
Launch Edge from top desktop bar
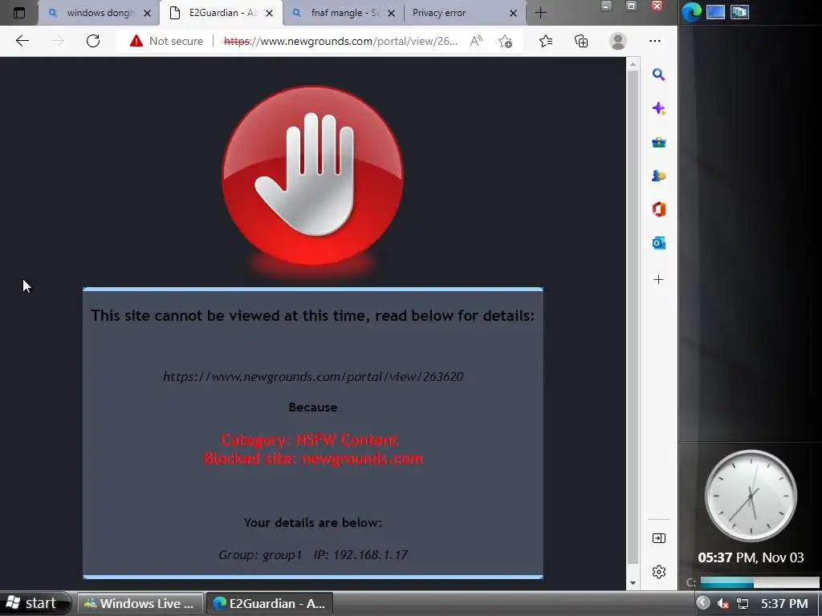691,11
